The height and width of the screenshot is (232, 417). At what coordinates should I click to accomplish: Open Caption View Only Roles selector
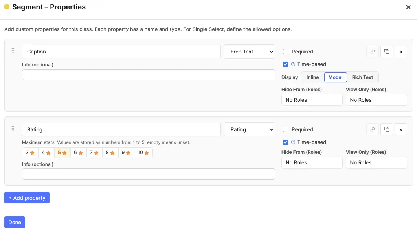376,100
